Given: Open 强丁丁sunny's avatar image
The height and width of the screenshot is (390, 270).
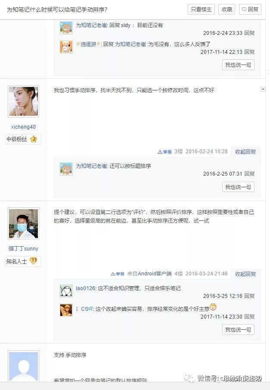Looking at the screenshot, I should (23, 223).
